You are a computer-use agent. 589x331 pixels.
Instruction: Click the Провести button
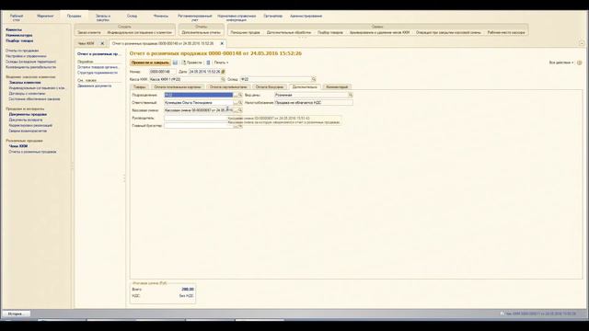(x=191, y=63)
